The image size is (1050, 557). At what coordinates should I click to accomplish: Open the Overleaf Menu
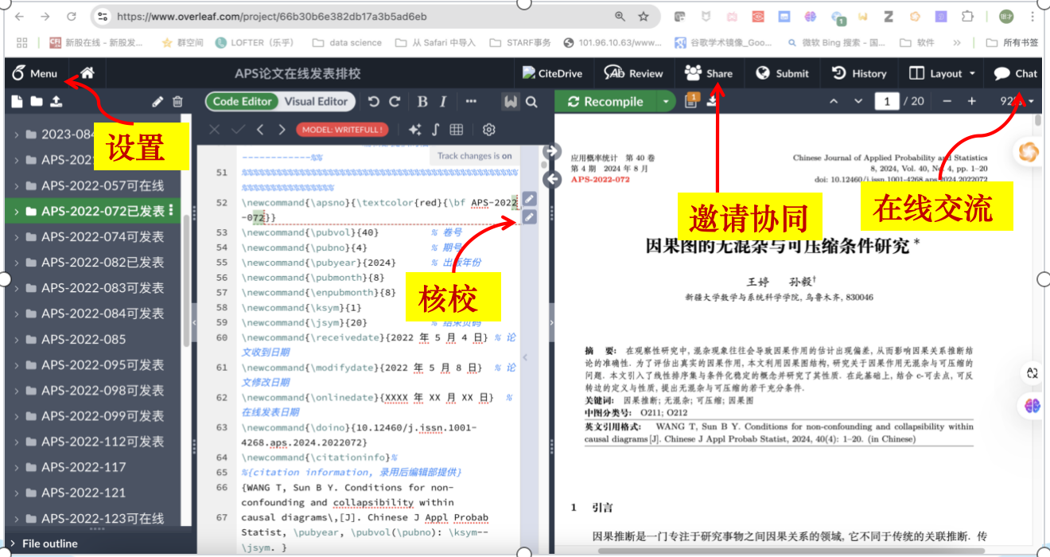coord(35,73)
